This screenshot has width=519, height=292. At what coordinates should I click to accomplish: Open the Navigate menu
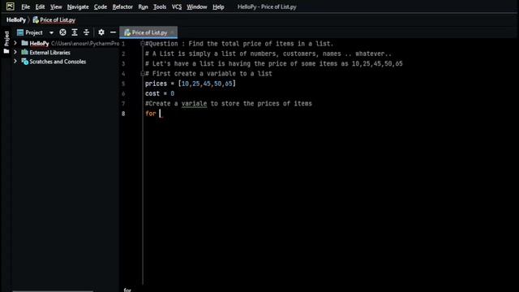[x=78, y=7]
